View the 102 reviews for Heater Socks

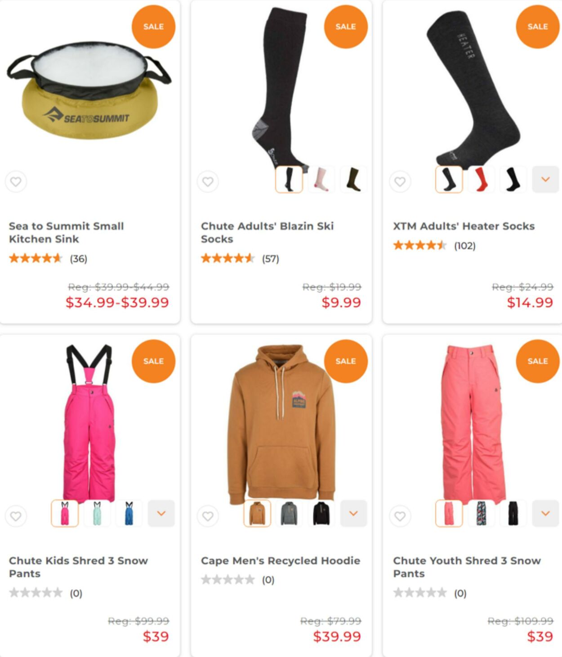(x=464, y=246)
